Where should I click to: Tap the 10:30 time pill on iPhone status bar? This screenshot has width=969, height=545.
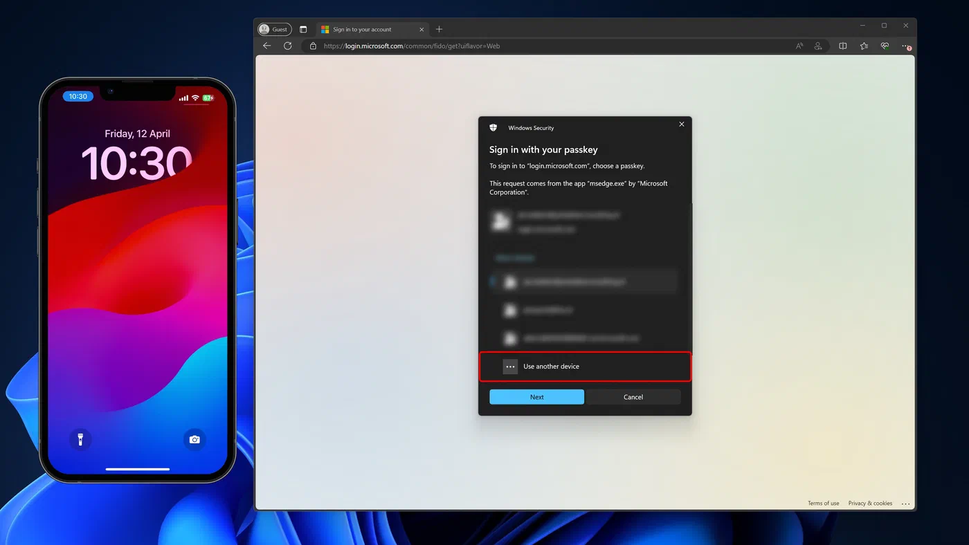78,97
